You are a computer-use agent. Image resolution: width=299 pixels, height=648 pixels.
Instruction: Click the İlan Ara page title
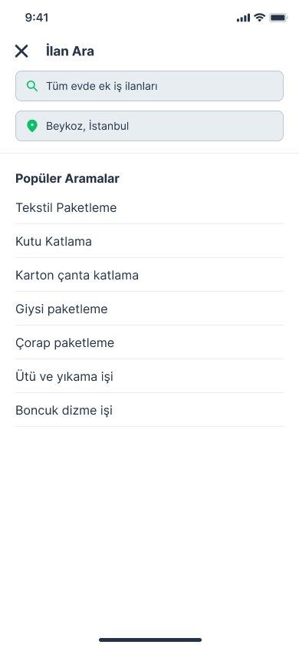point(70,51)
